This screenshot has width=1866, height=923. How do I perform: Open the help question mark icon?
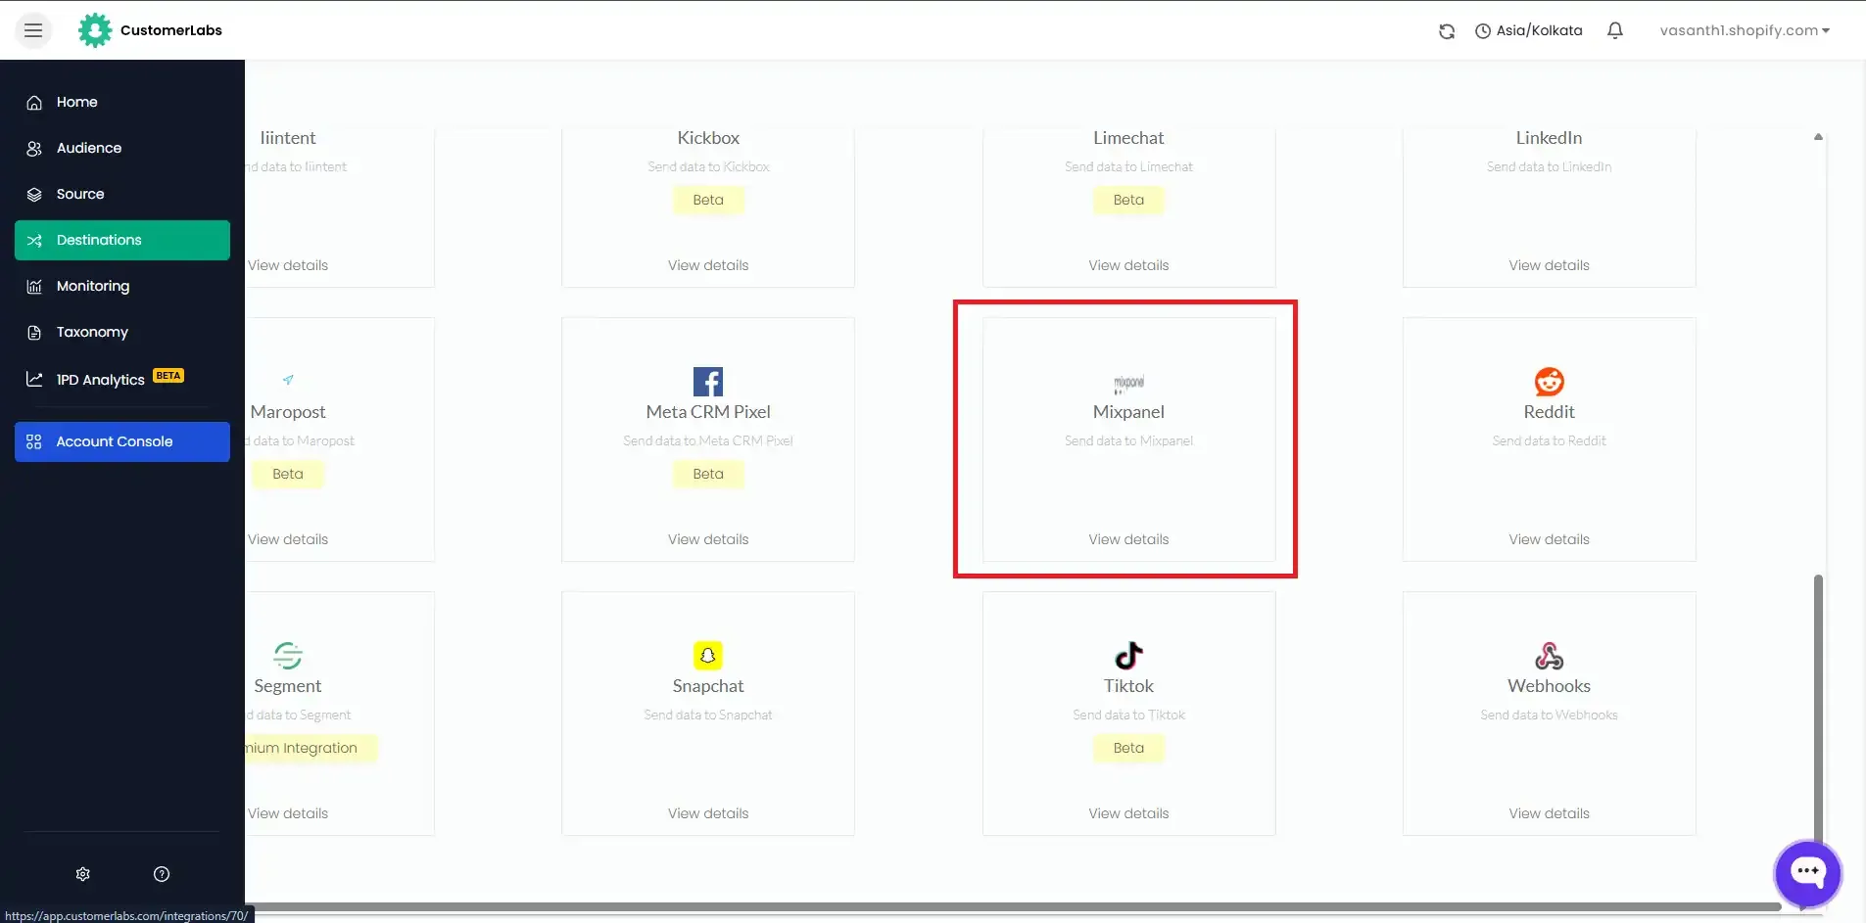pyautogui.click(x=162, y=874)
